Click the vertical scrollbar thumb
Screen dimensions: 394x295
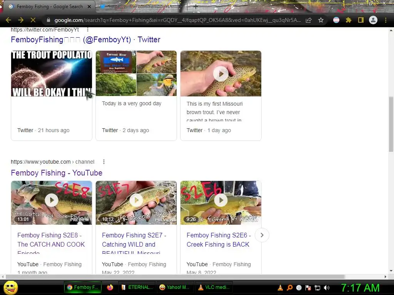pyautogui.click(x=391, y=124)
